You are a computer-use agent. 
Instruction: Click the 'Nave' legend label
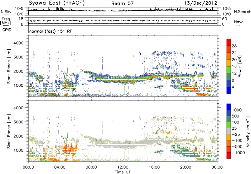239,22
